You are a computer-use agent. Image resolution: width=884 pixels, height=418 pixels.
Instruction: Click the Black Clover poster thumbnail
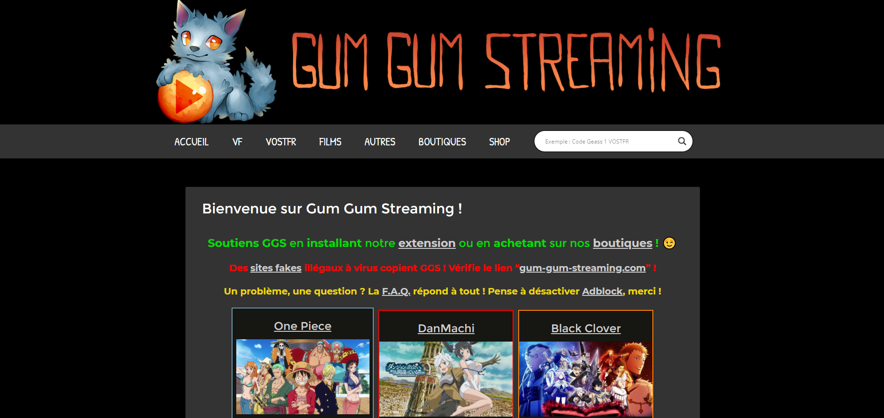tap(586, 379)
